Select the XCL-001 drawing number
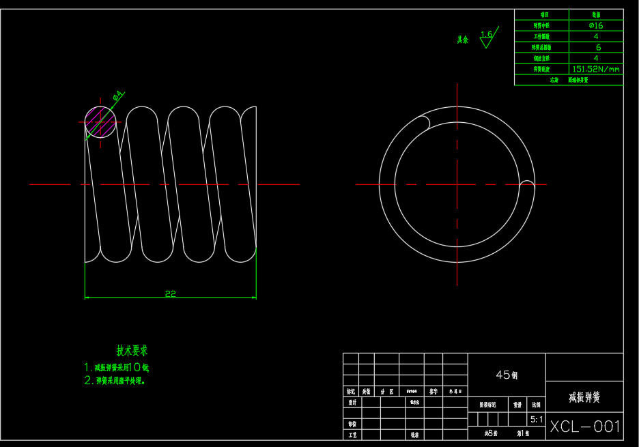 coord(585,427)
